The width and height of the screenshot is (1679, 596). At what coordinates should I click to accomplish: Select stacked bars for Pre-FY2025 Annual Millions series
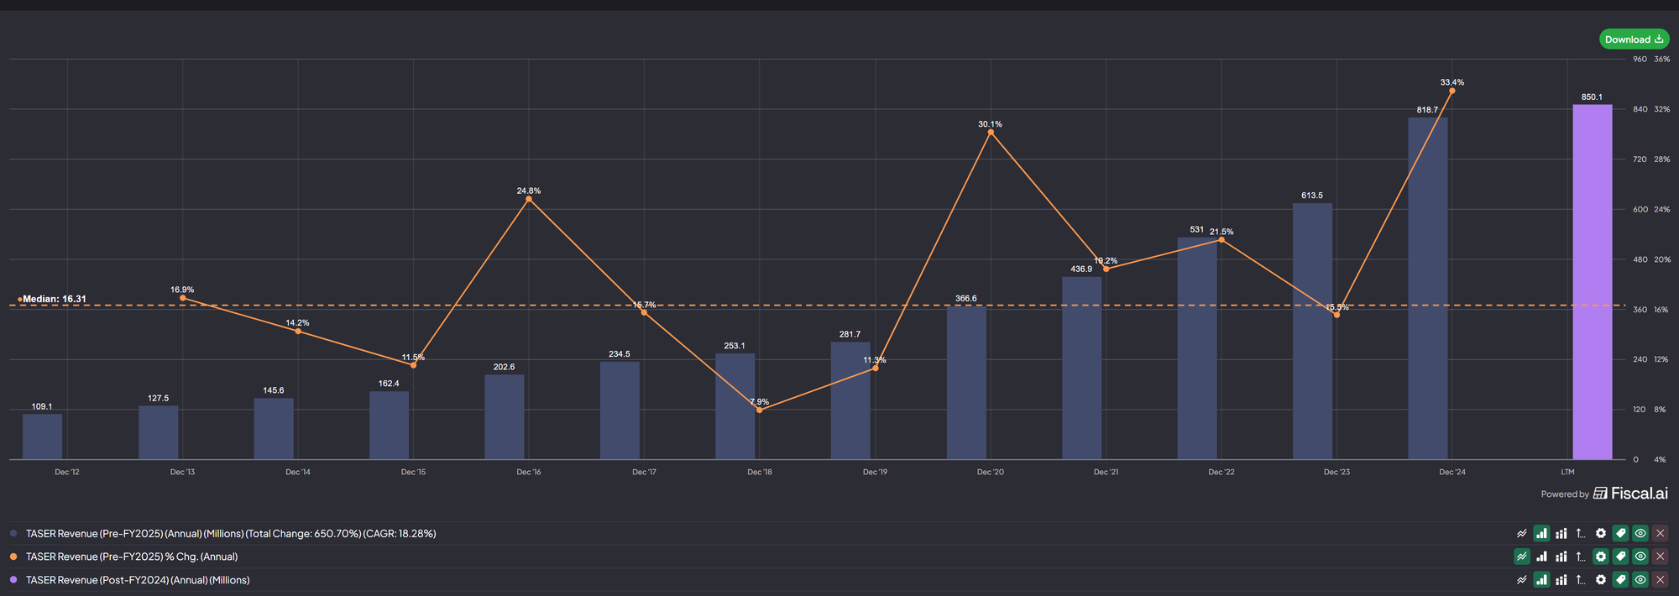click(x=1561, y=533)
